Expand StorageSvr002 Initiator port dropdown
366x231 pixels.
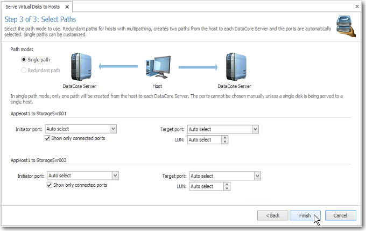click(115, 176)
